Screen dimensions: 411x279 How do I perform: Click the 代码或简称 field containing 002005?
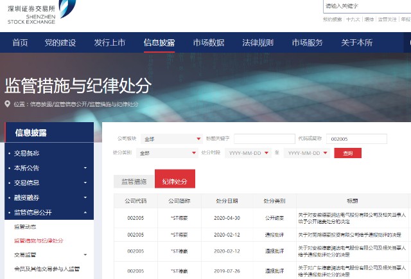(356, 139)
